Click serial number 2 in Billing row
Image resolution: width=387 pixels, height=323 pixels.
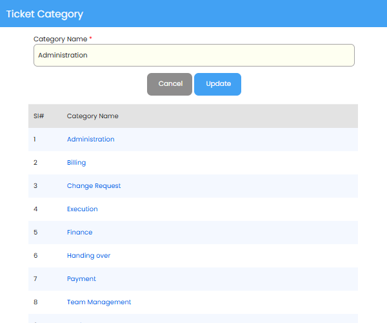click(x=35, y=163)
